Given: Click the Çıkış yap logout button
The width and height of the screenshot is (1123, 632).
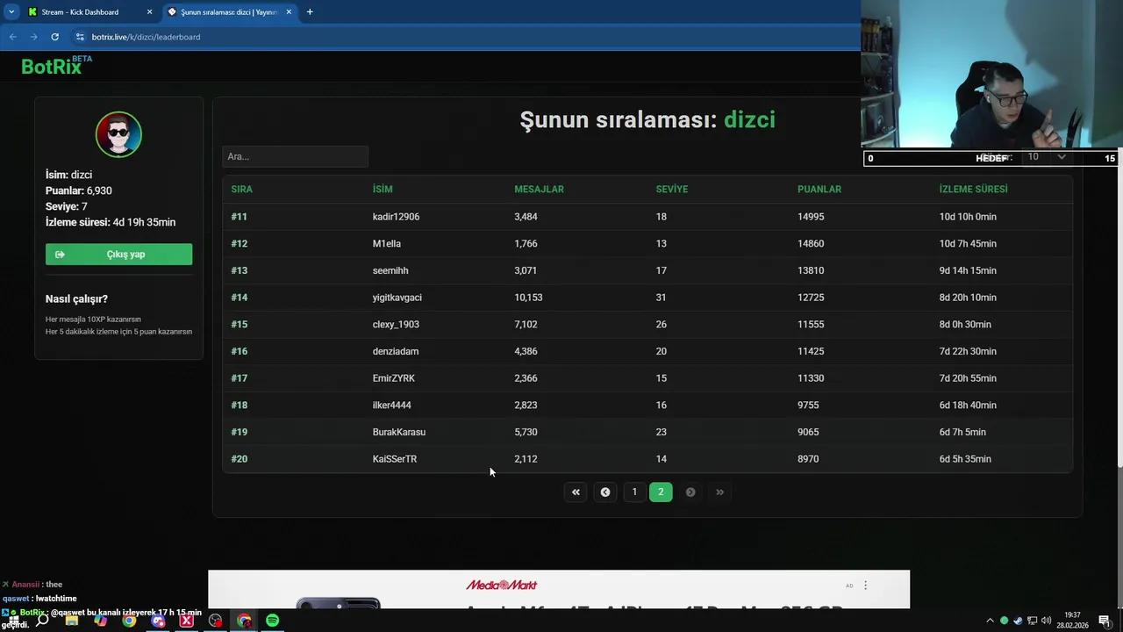Looking at the screenshot, I should click(x=118, y=255).
